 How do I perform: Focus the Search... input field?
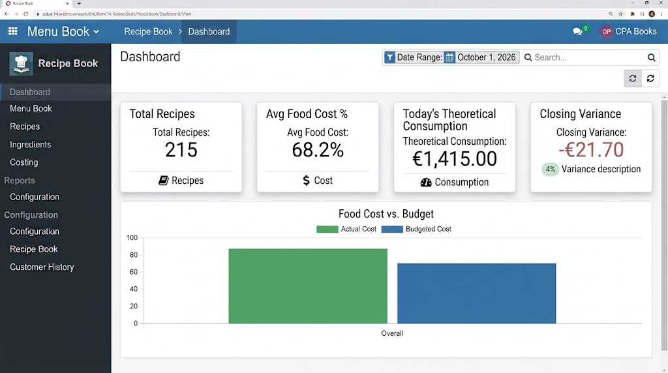coord(589,57)
